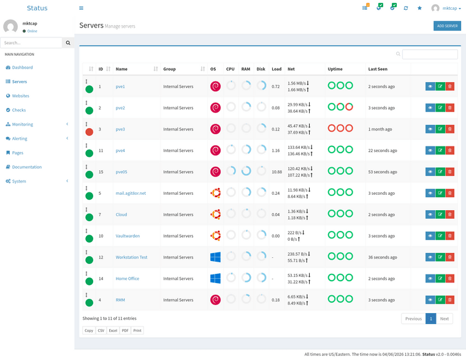This screenshot has height=359, width=466.
Task: Click Ubuntu OS icon for mail.agit8or.net
Action: [215, 193]
